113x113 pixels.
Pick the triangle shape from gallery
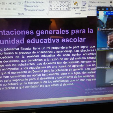pyautogui.click(x=51, y=6)
